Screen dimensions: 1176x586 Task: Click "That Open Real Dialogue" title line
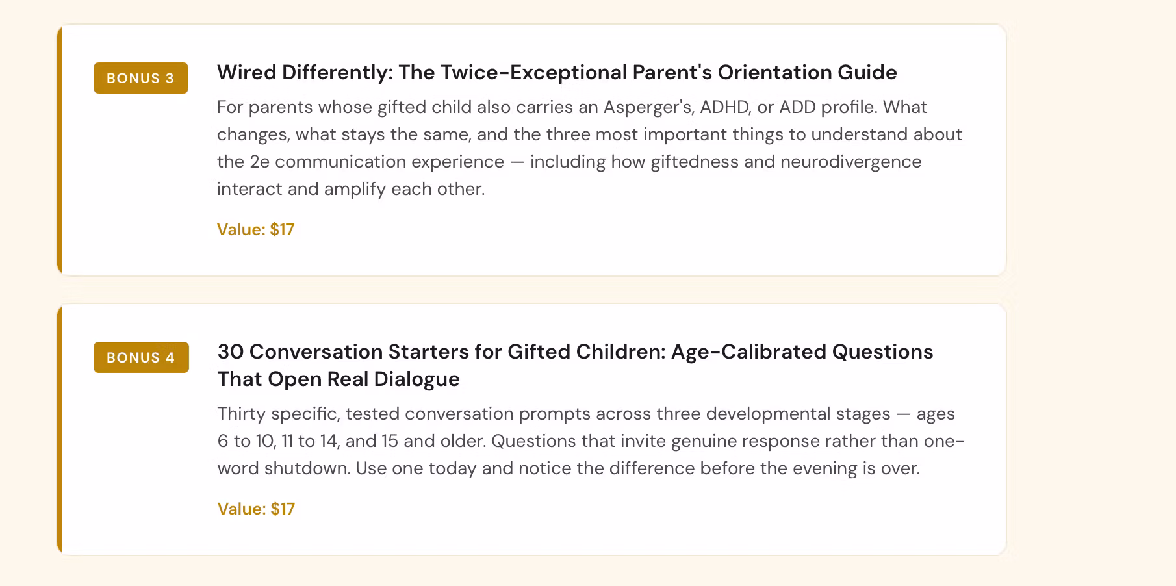click(339, 379)
